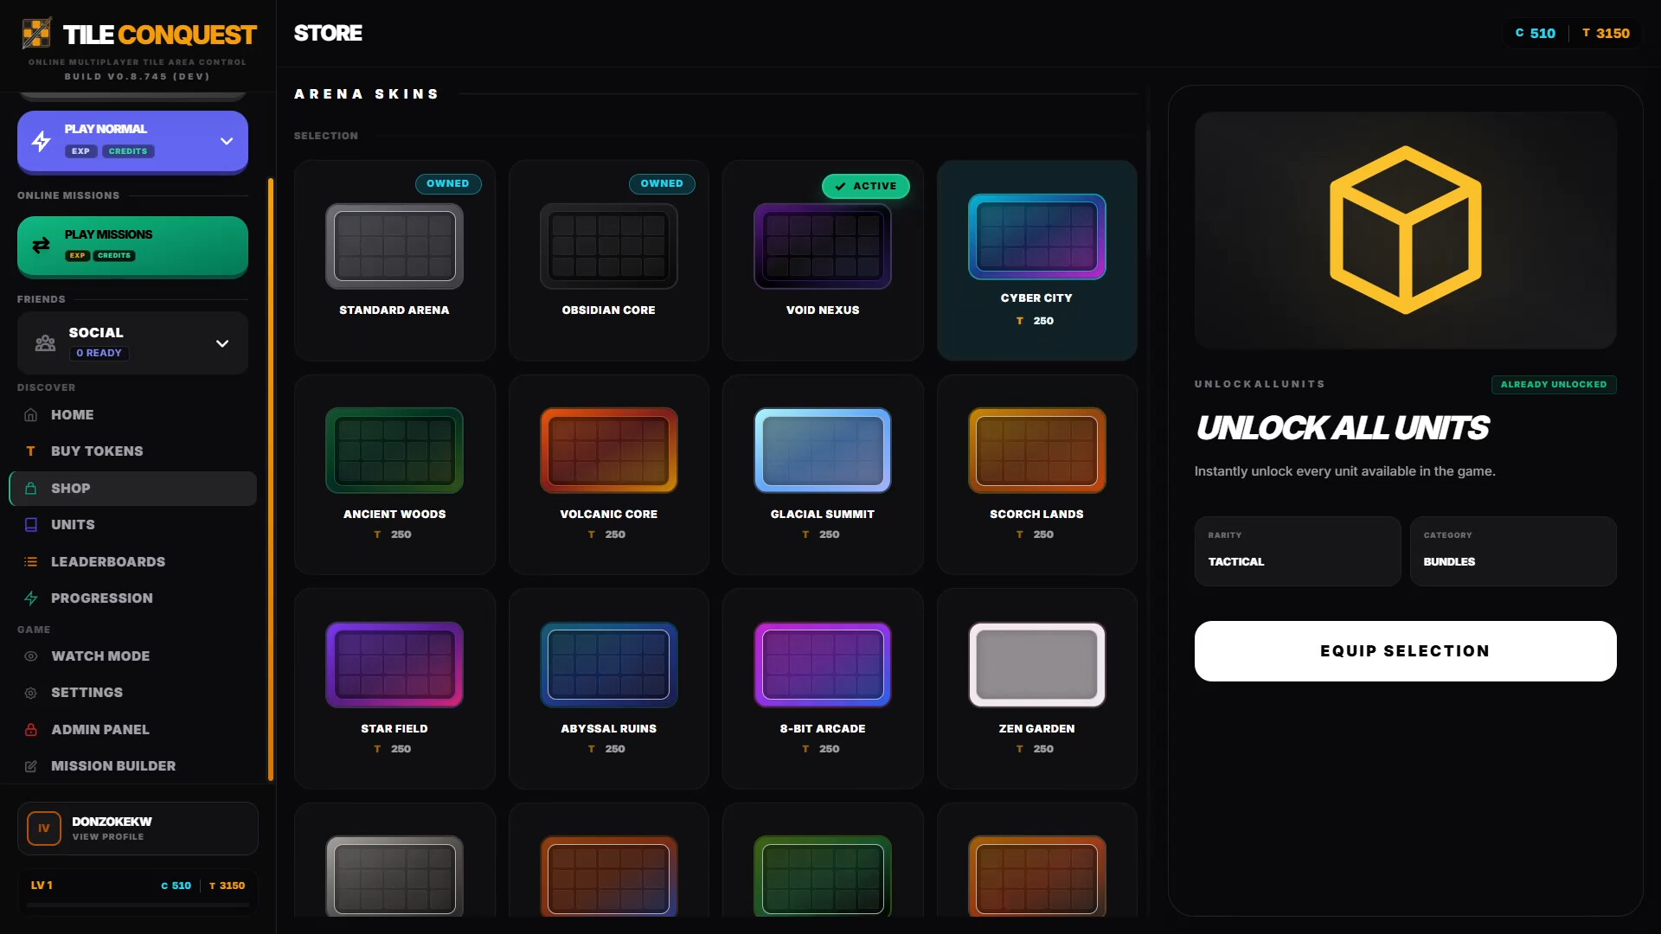
Task: Click the Owned badge on Obsidian Core
Action: pos(662,183)
